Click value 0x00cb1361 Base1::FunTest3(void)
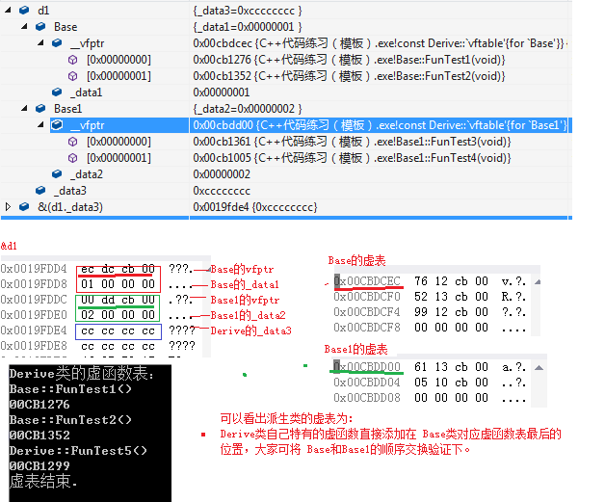Image resolution: width=605 pixels, height=502 pixels. pos(352,142)
